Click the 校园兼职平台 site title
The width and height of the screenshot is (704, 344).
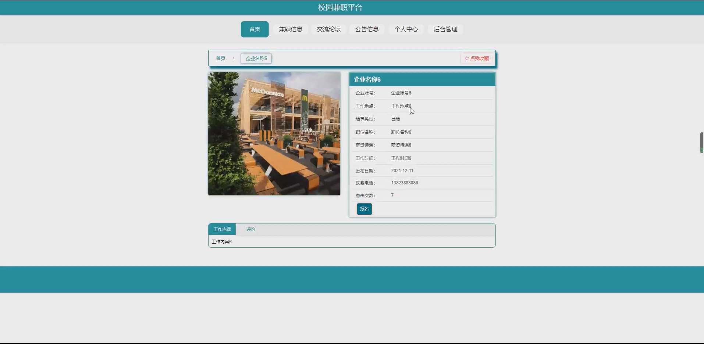340,7
